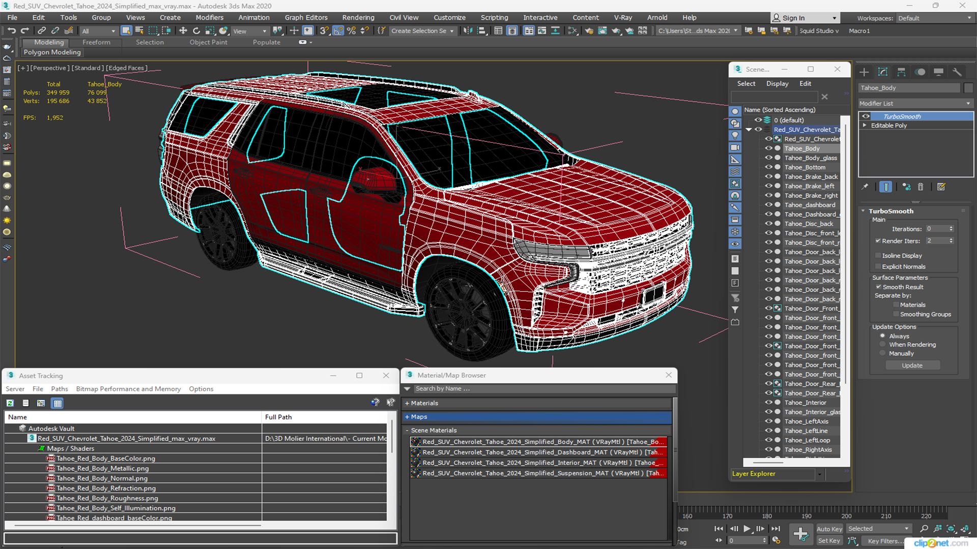Click the Mirror tool icon
977x549 pixels.
[x=468, y=31]
